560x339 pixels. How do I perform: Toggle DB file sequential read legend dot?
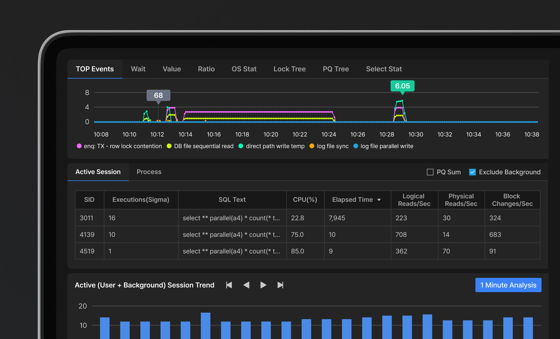[169, 146]
